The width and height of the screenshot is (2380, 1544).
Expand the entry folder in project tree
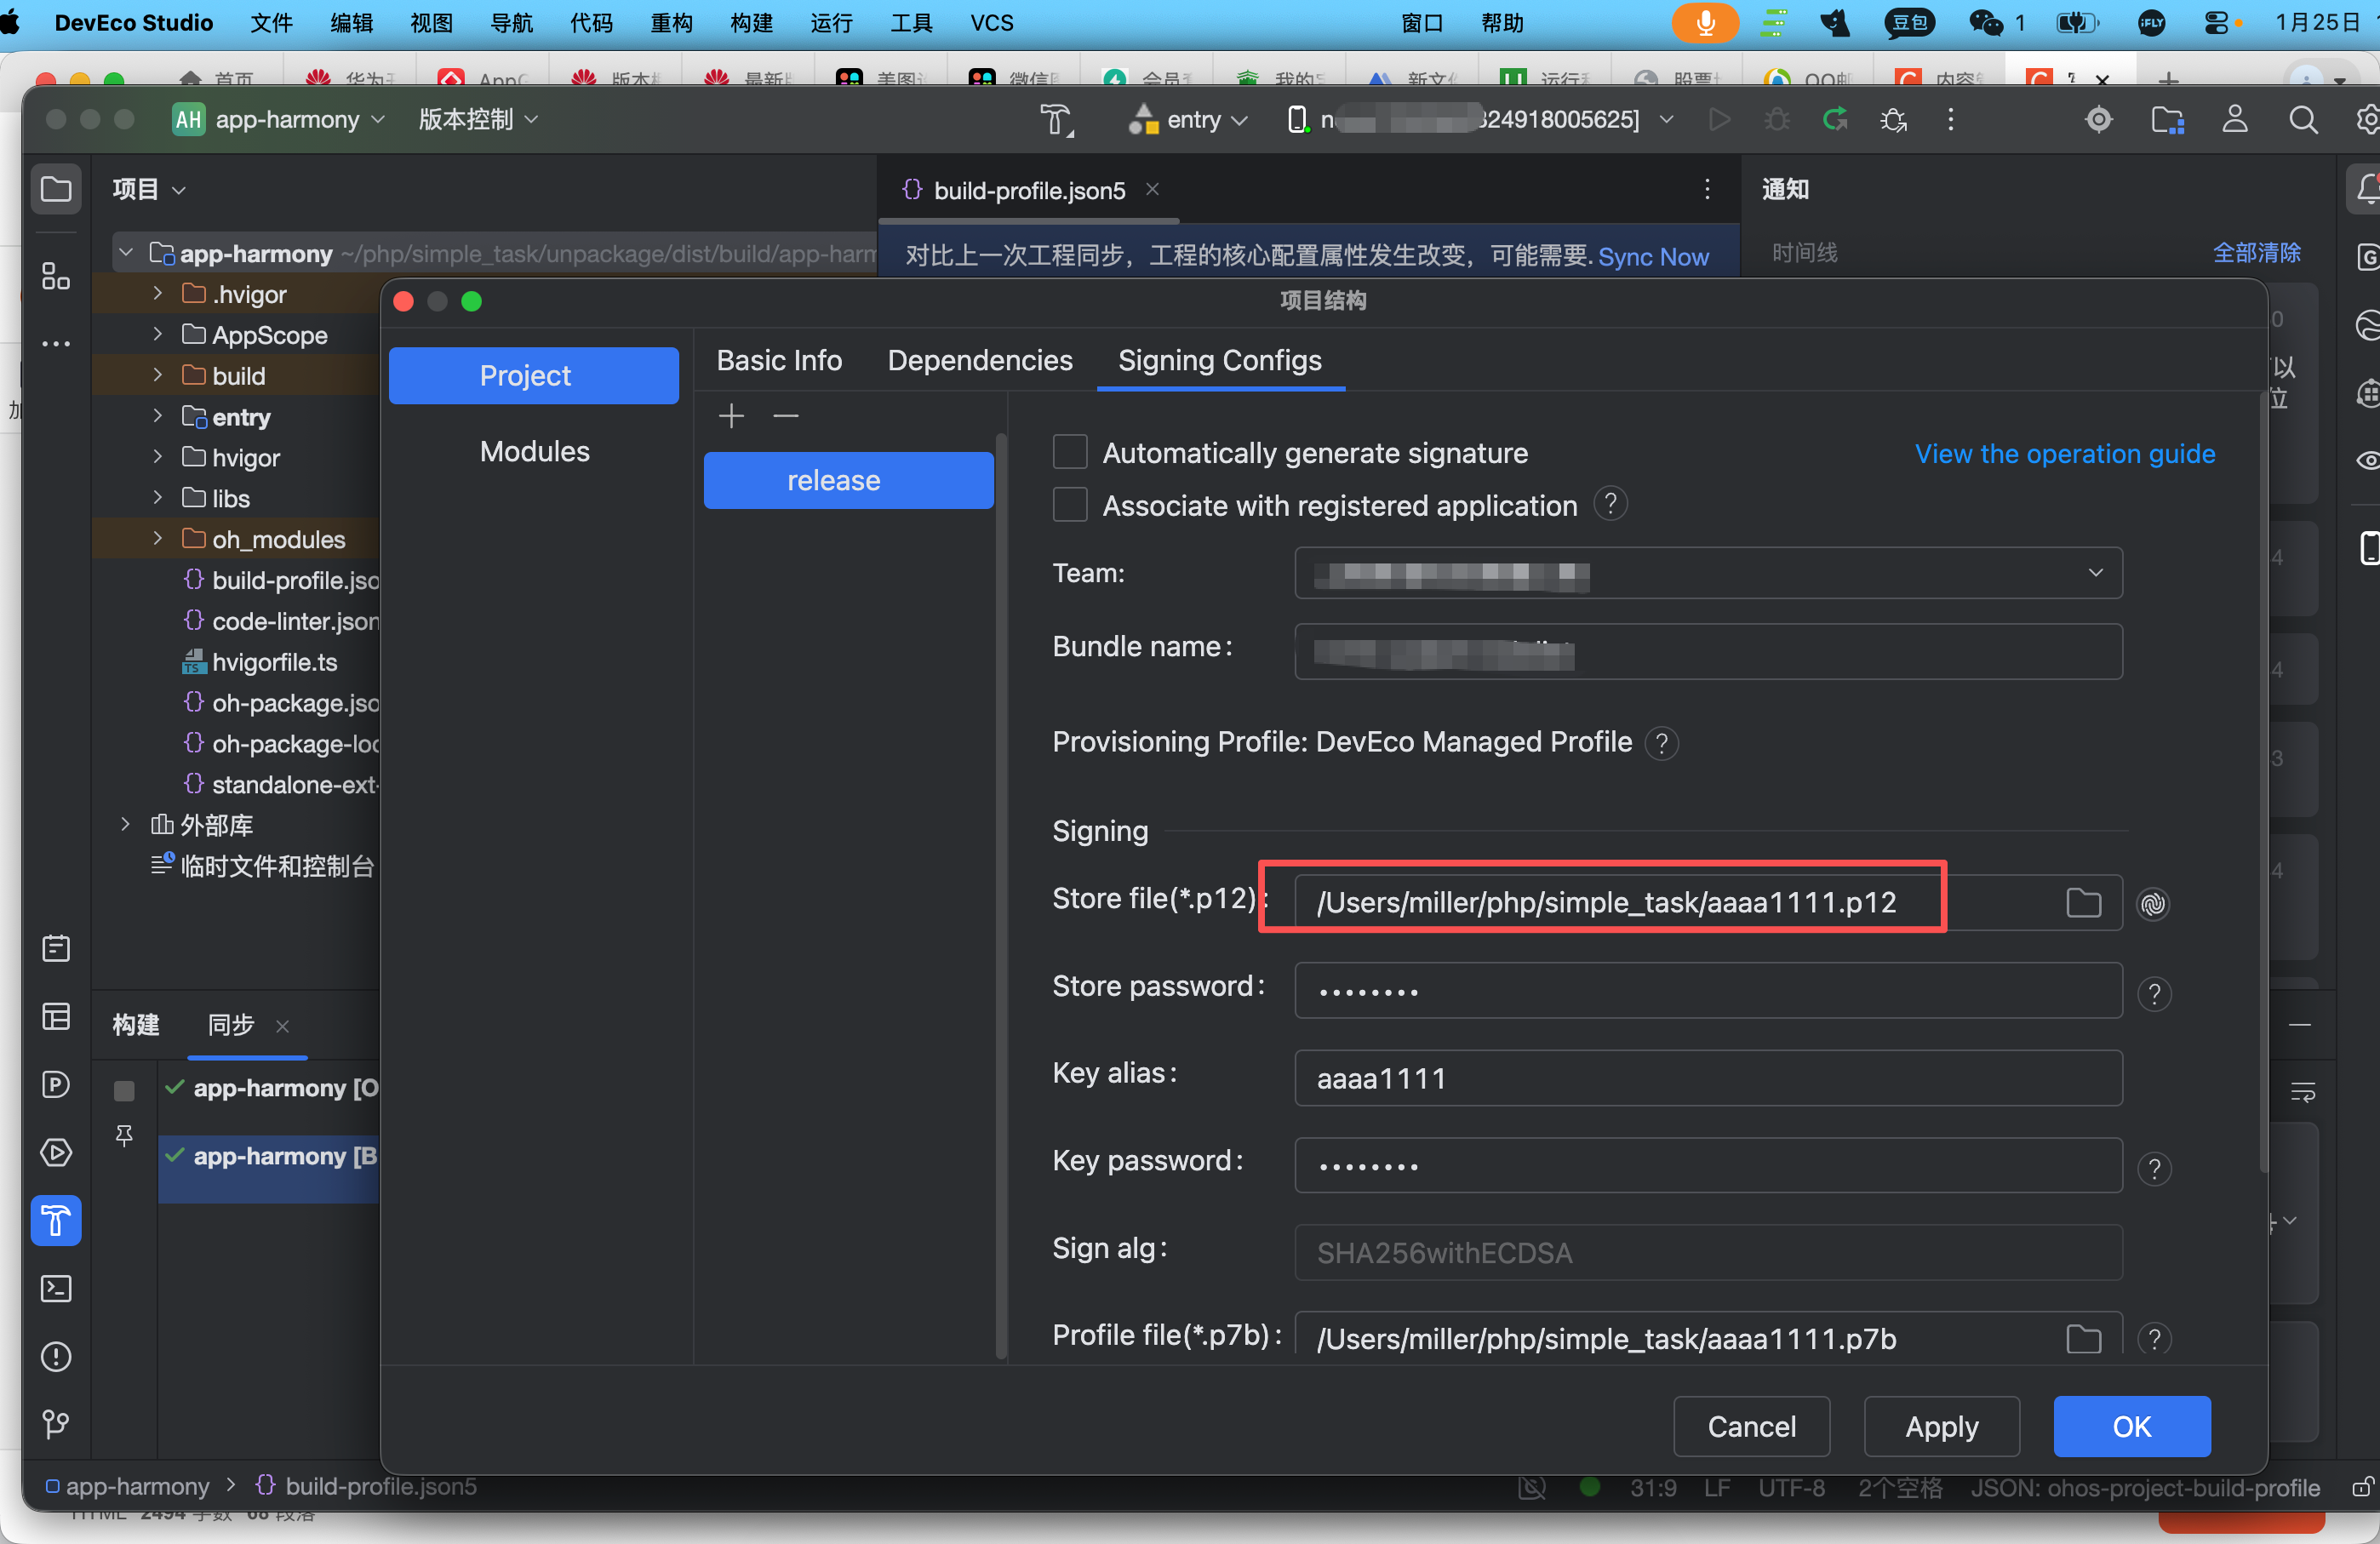(157, 416)
